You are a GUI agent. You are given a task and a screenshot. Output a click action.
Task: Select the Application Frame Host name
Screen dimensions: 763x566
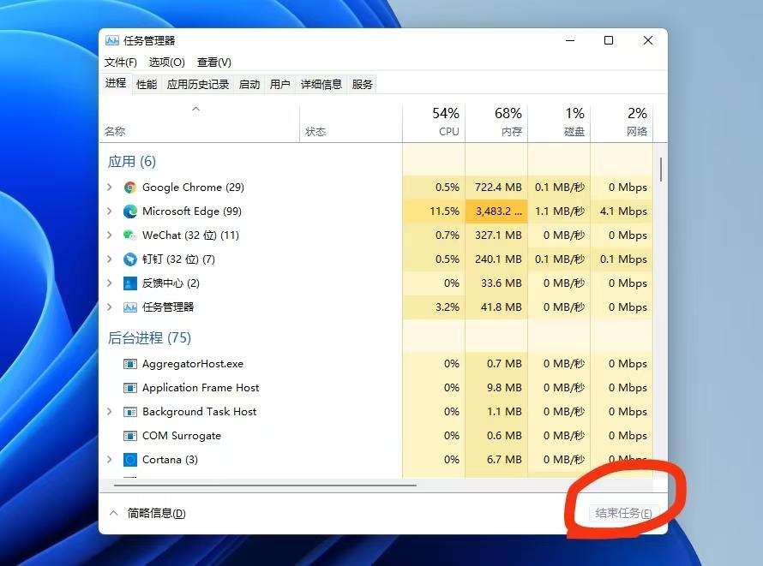tap(201, 388)
